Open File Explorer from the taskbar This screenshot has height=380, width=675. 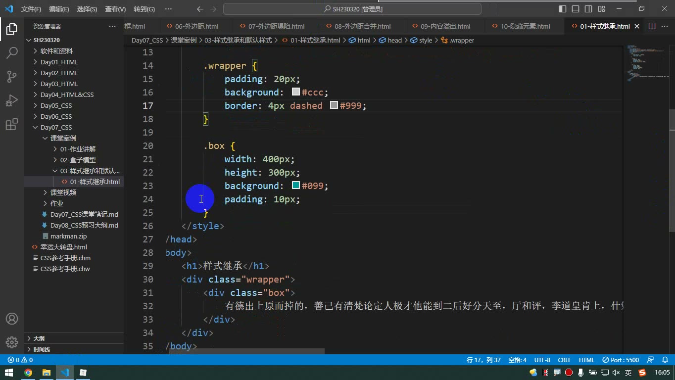point(47,373)
